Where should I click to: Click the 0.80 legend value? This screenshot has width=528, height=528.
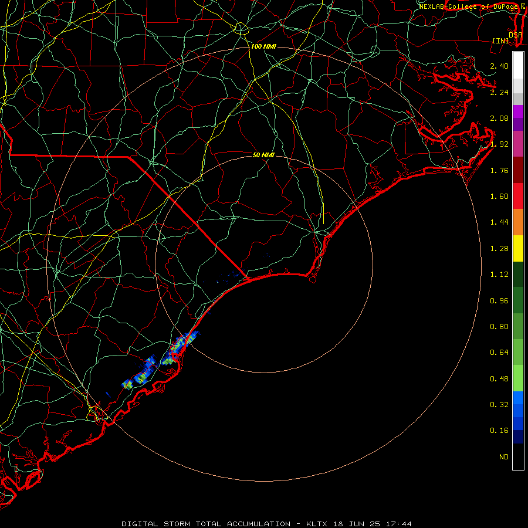499,327
